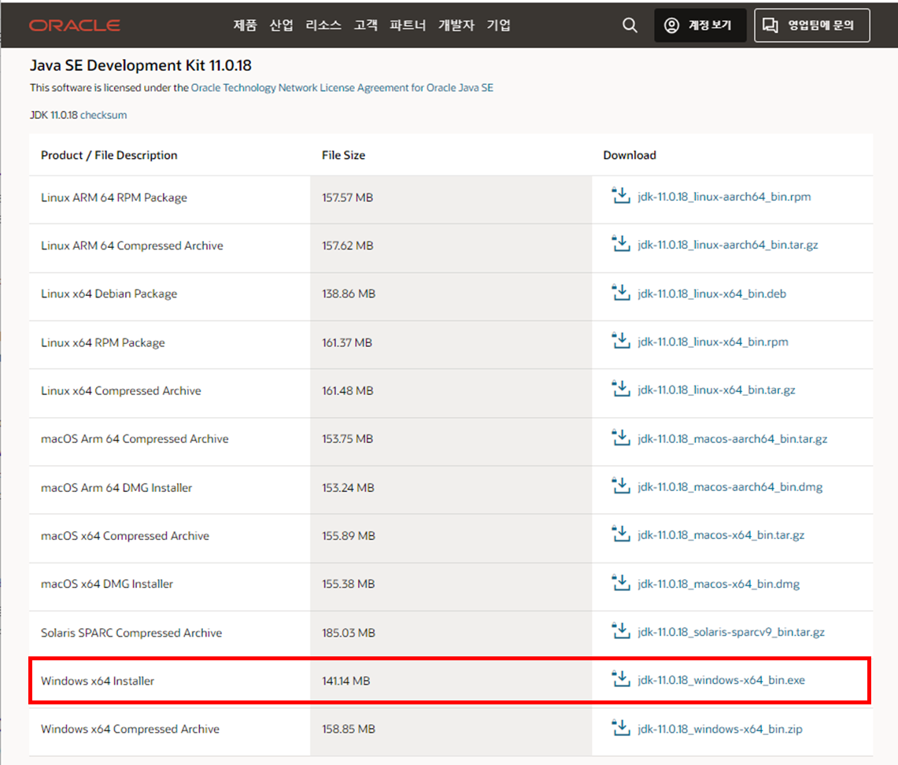Select Linux x64 RPM Package label
898x765 pixels.
(102, 343)
